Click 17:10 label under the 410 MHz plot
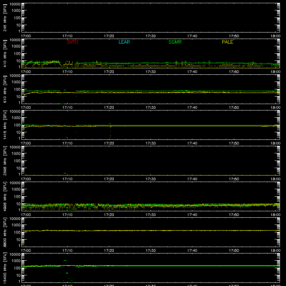Viewport: 286px width, 286px height. click(x=67, y=72)
